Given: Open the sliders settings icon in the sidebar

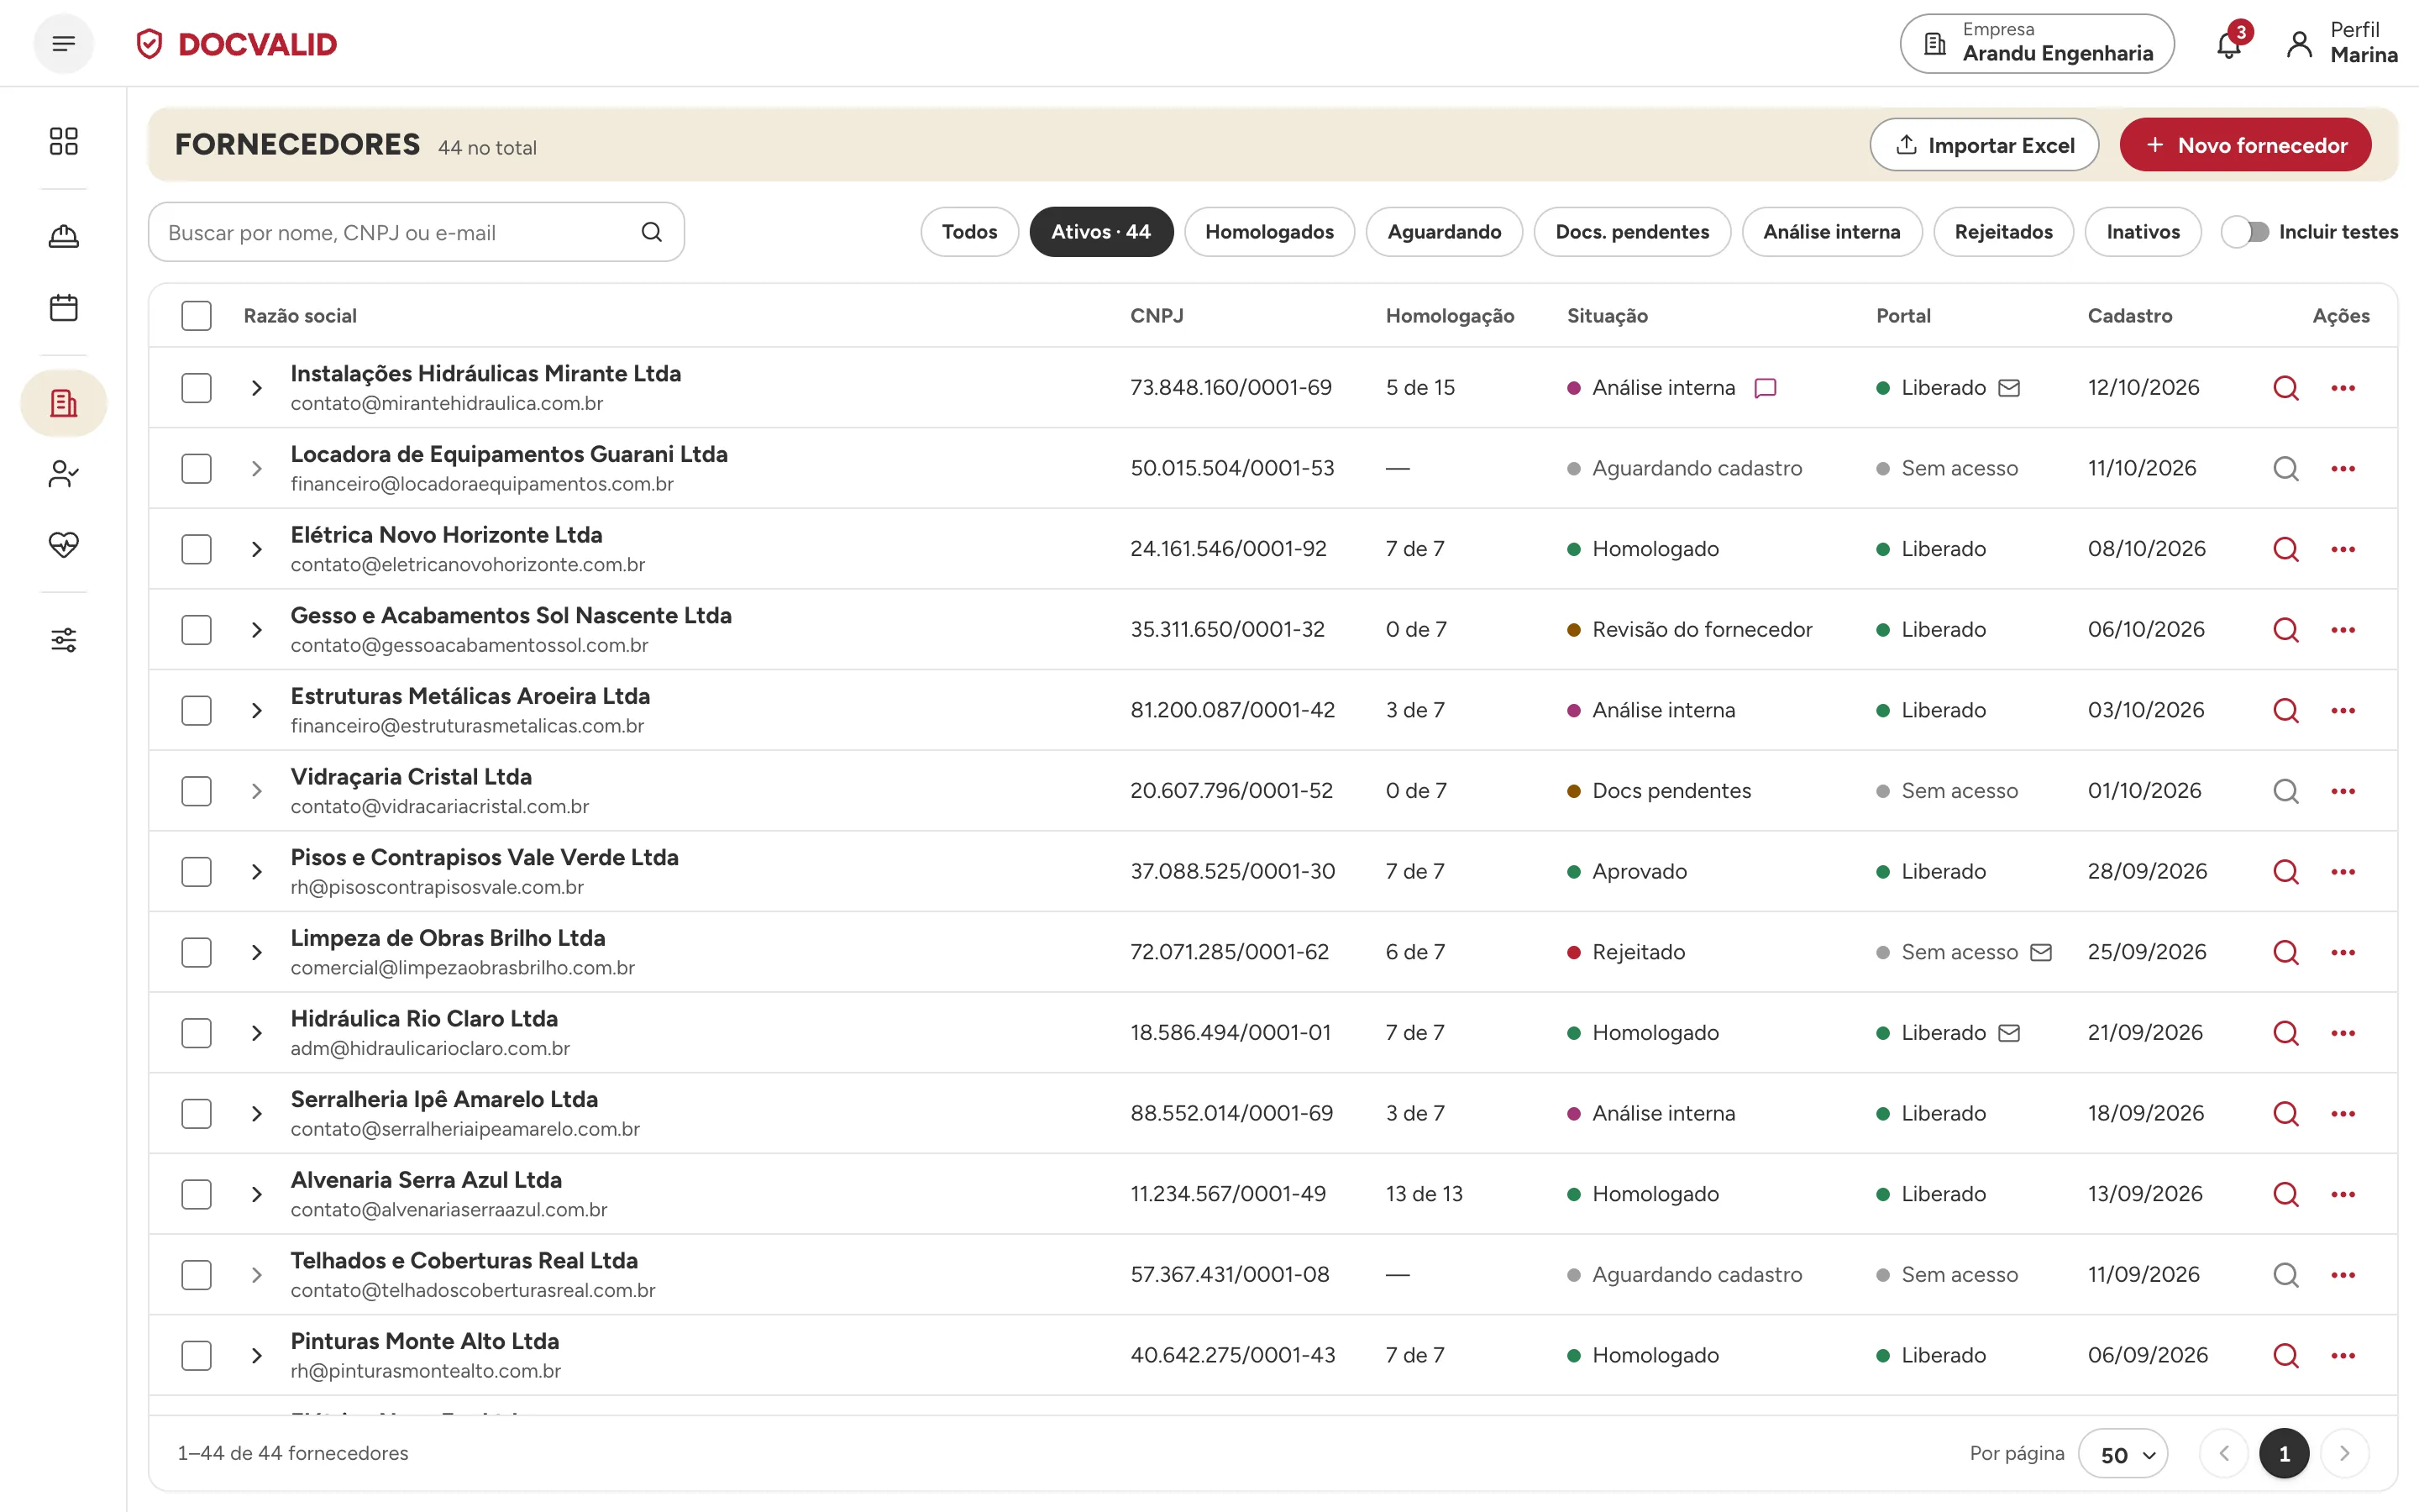Looking at the screenshot, I should pos(64,640).
